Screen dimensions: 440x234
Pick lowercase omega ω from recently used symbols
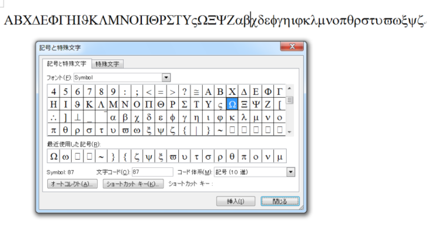coord(65,156)
